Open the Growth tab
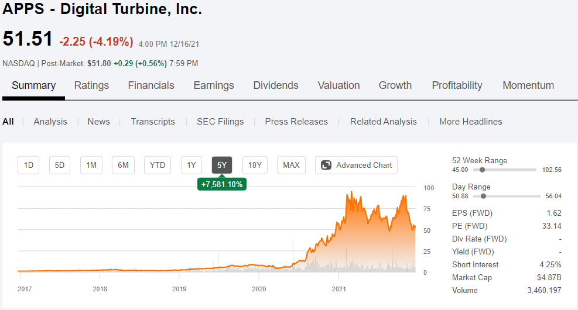 (x=395, y=85)
